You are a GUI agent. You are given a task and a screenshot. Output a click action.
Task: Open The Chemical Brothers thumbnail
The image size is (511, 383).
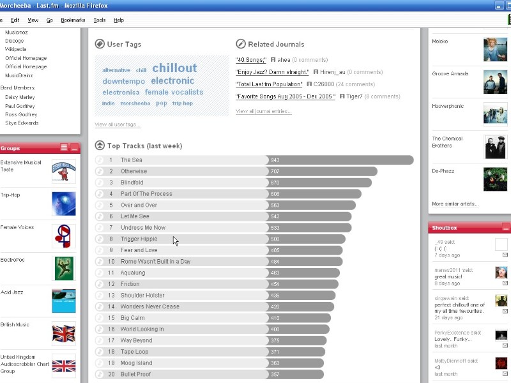click(495, 147)
